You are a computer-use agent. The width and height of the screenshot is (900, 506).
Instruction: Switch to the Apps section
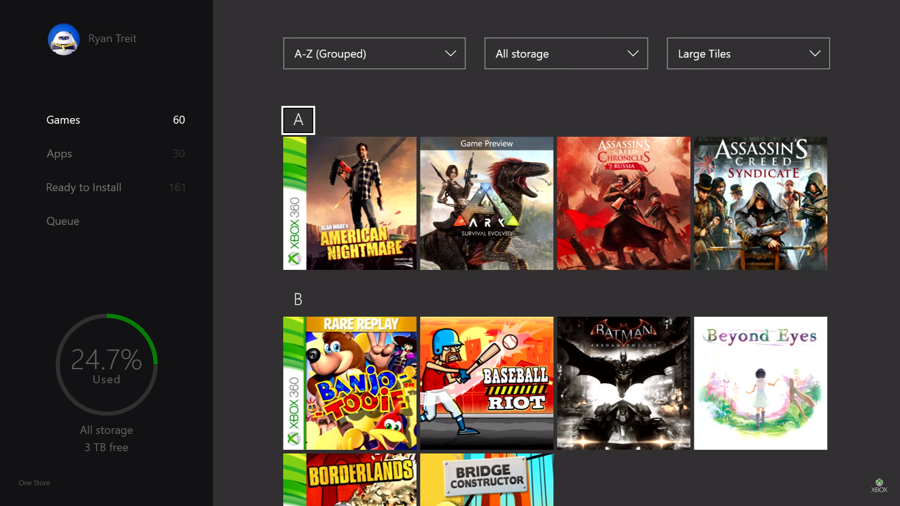click(60, 154)
